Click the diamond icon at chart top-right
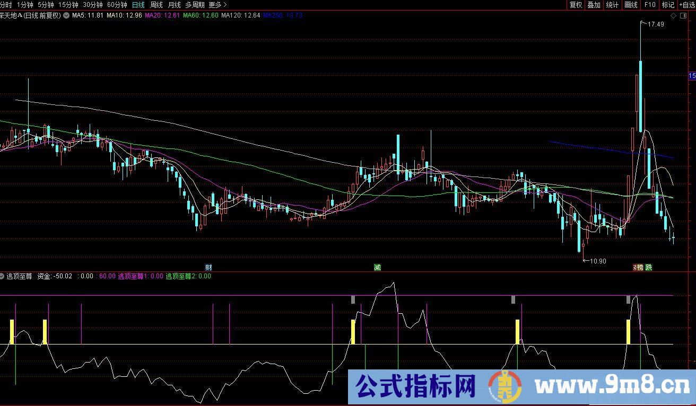This screenshot has height=406, width=696. 673,16
